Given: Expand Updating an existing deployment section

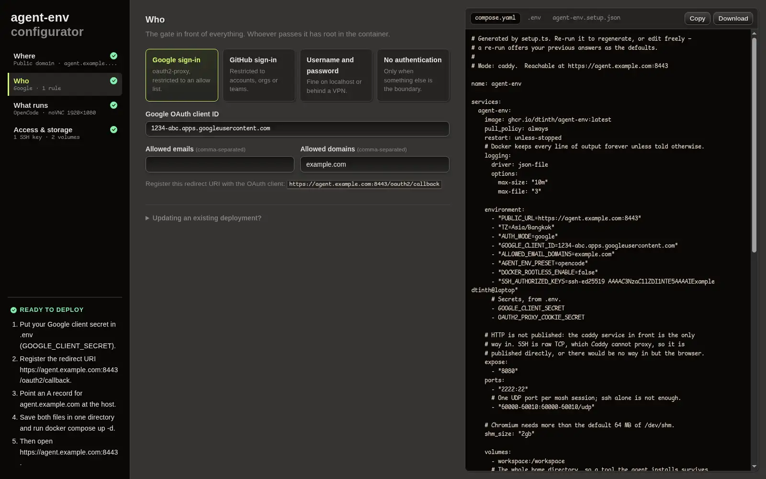Looking at the screenshot, I should (x=203, y=218).
